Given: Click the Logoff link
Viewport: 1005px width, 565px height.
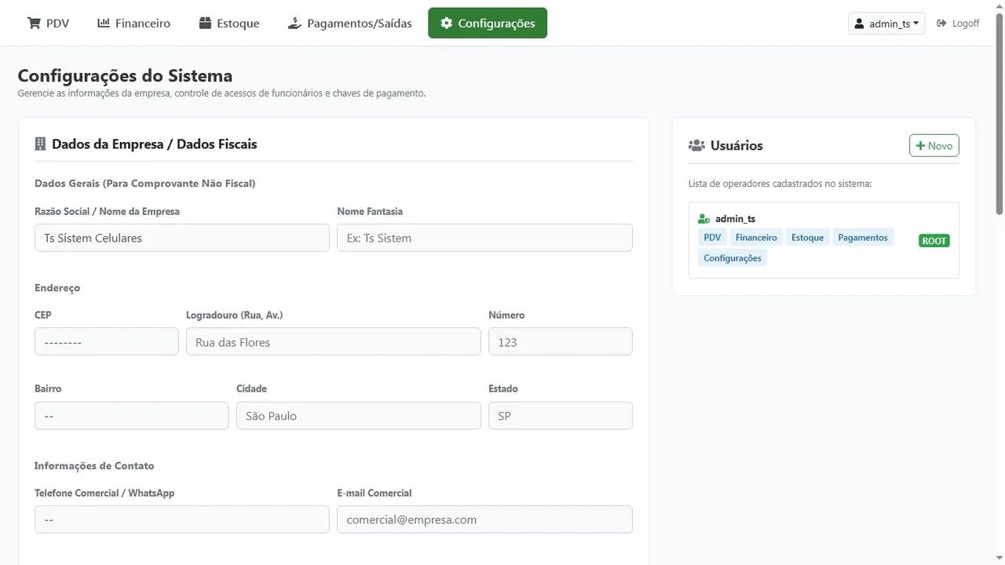Looking at the screenshot, I should click(x=958, y=24).
